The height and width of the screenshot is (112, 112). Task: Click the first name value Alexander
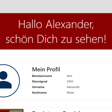(x=73, y=87)
